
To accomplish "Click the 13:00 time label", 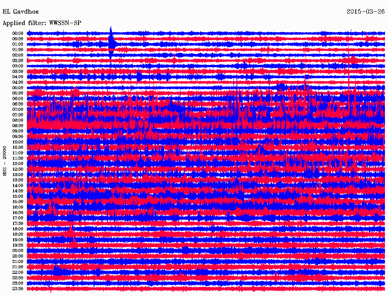I will pyautogui.click(x=18, y=175).
